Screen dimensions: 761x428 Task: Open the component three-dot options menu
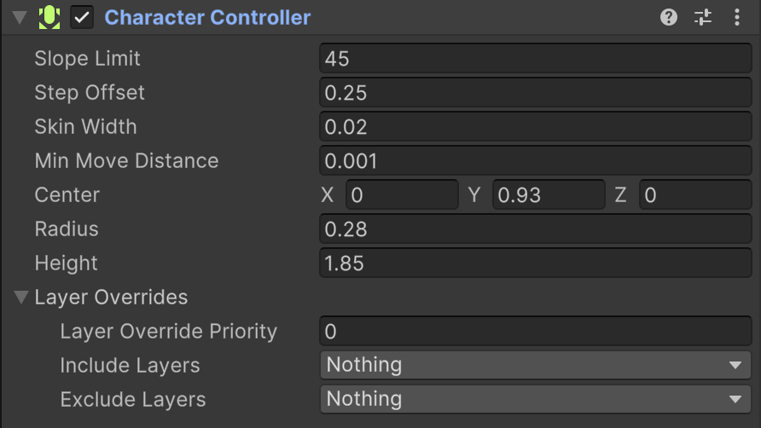(x=737, y=17)
